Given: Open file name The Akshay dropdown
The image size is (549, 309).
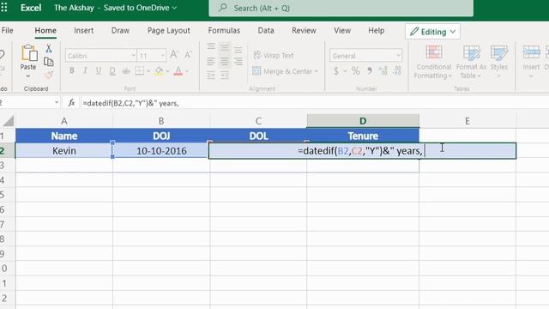Looking at the screenshot, I should 115,8.
